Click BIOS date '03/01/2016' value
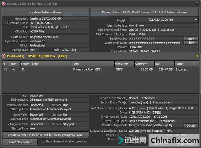Image resolution: width=201 pixels, height=148 pixels. point(45,23)
